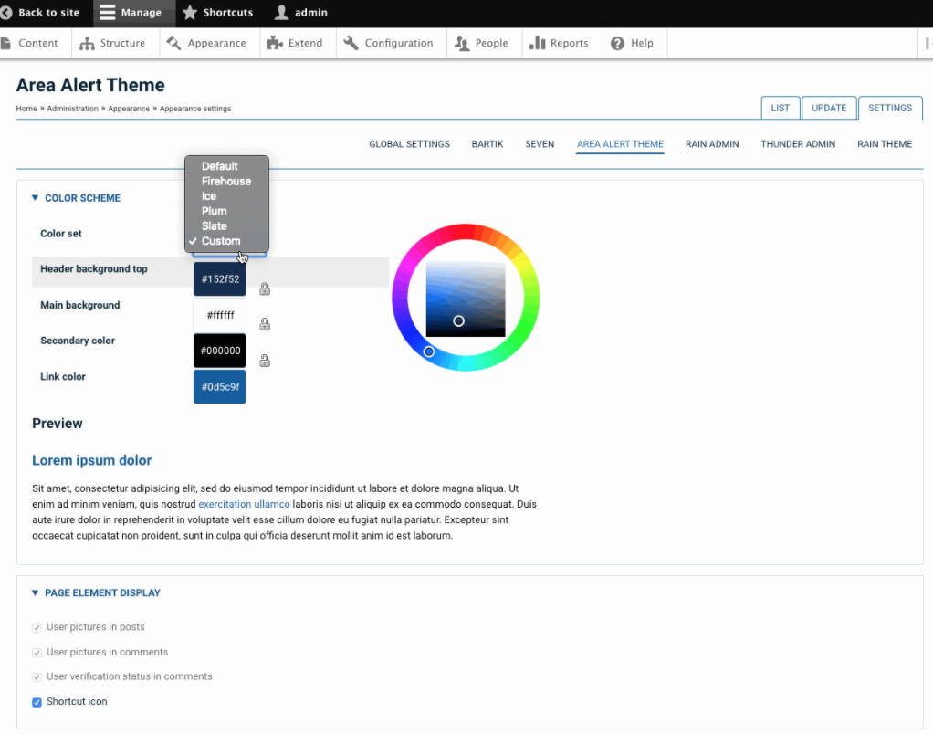The height and width of the screenshot is (734, 933).
Task: Open Help with the question mark icon
Action: (617, 43)
